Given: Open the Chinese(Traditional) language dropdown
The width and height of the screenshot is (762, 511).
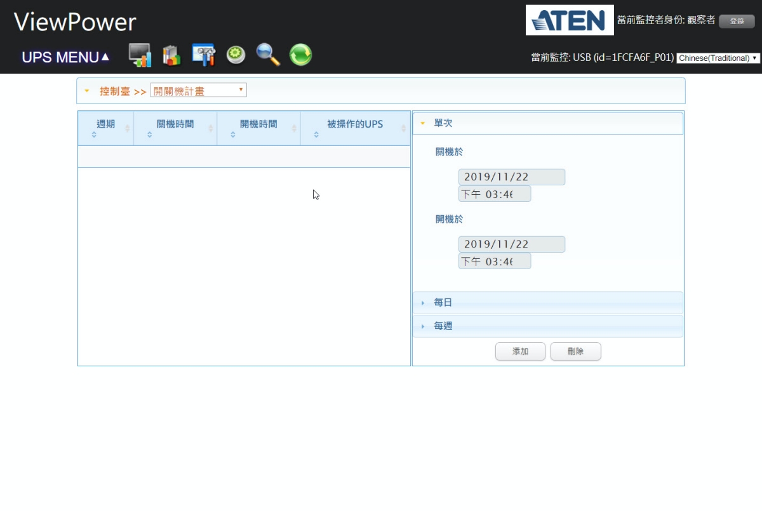Looking at the screenshot, I should (718, 58).
